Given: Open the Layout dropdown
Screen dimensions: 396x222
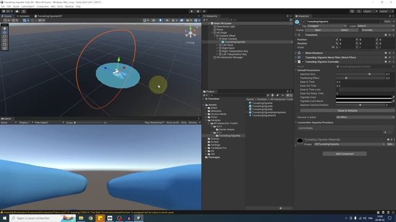Looking at the screenshot, I should click(x=386, y=11).
